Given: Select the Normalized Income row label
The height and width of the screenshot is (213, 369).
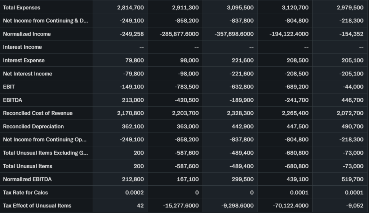Looking at the screenshot, I should point(27,34).
